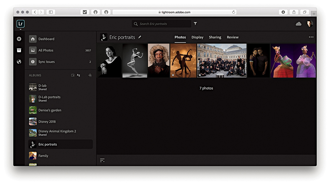330x185 pixels.
Task: Open the shared globe icon in sidebar
Action: pos(19,62)
